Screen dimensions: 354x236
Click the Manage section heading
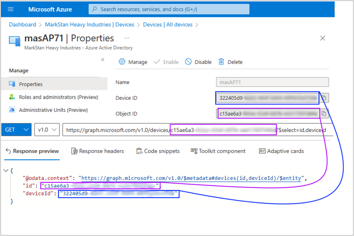pyautogui.click(x=19, y=71)
